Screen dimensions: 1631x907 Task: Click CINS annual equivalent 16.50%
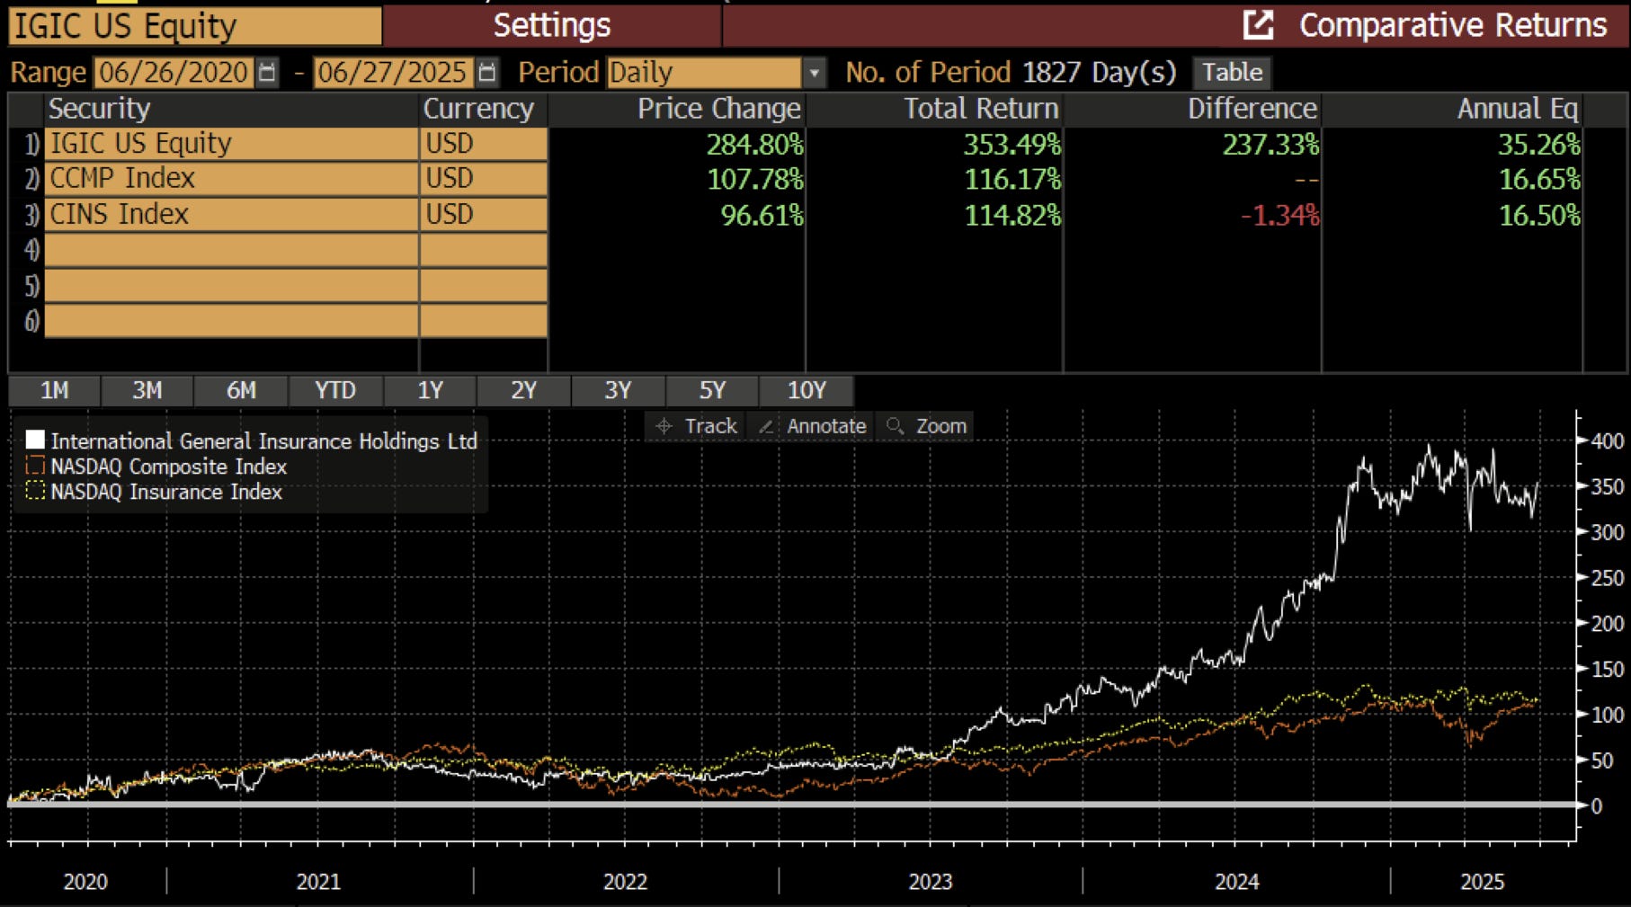[x=1538, y=215]
